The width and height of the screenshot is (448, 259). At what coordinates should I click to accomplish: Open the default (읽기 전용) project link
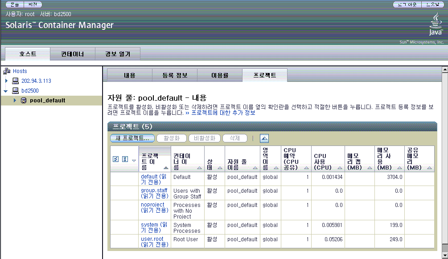[x=154, y=179]
